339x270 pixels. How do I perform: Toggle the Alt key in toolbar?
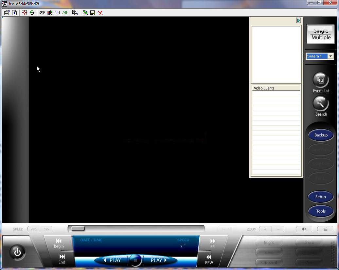point(65,13)
